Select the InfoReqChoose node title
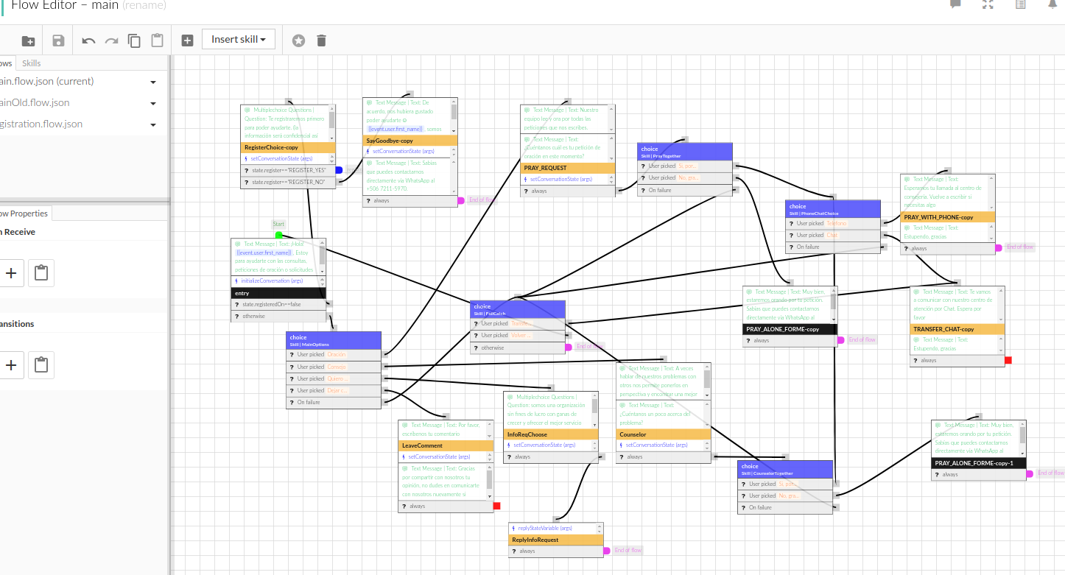The width and height of the screenshot is (1065, 575). [x=551, y=434]
